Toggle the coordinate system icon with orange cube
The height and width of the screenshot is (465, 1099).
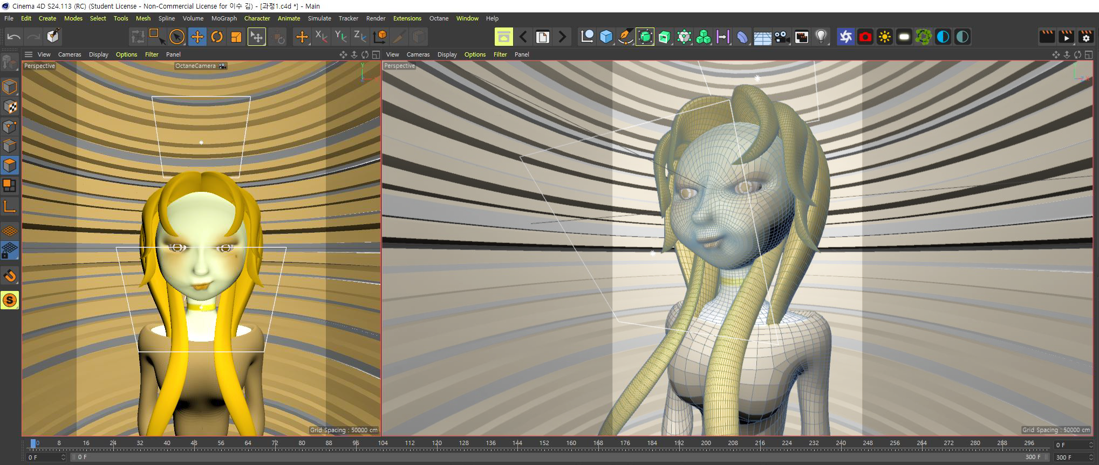point(380,37)
